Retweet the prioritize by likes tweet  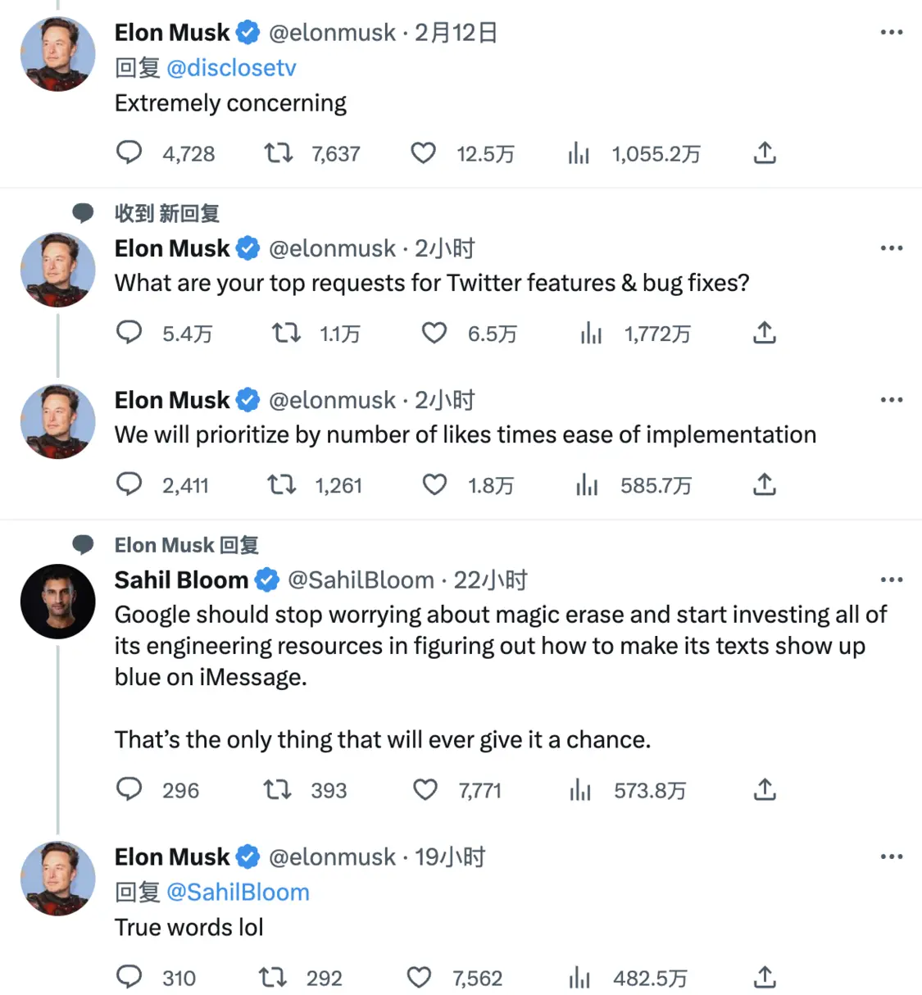[282, 485]
